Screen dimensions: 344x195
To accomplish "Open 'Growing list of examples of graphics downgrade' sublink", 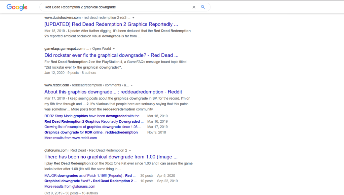I will [93, 127].
